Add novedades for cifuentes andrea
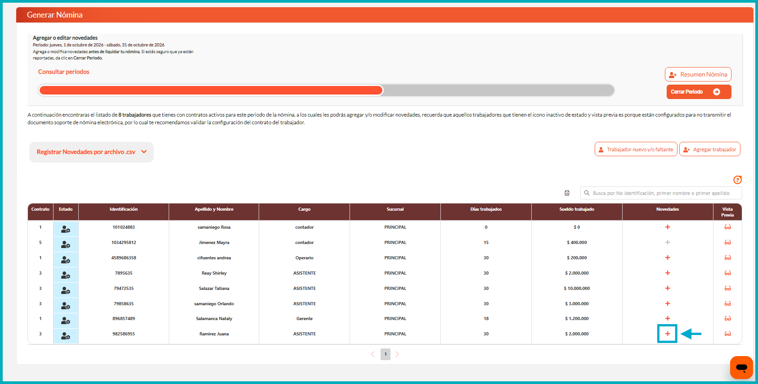 [x=668, y=258]
